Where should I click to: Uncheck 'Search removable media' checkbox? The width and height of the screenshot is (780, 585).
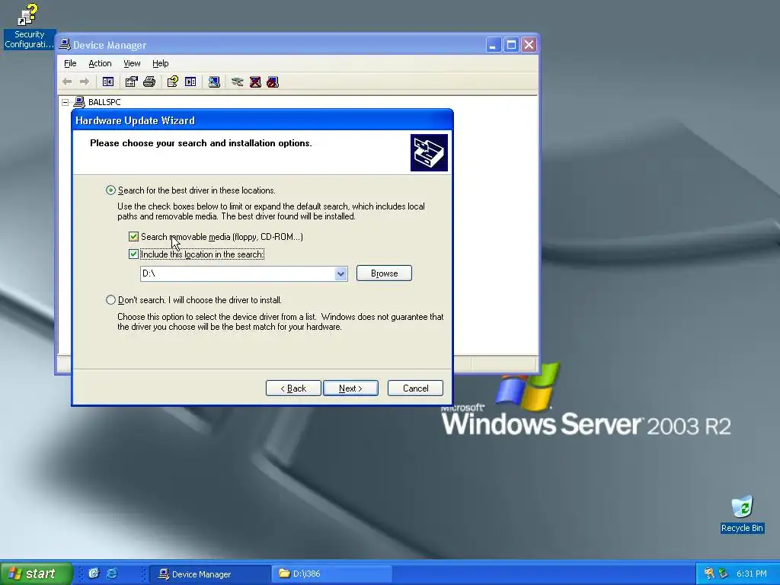(133, 236)
